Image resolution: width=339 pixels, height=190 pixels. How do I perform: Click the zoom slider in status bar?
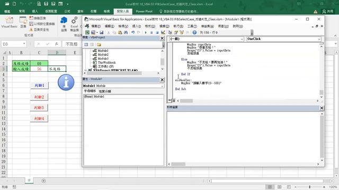point(309,187)
